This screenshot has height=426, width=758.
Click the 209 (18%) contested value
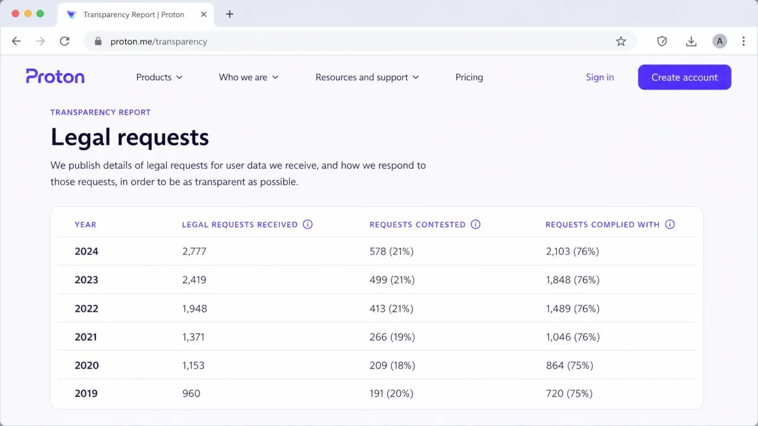(x=392, y=365)
